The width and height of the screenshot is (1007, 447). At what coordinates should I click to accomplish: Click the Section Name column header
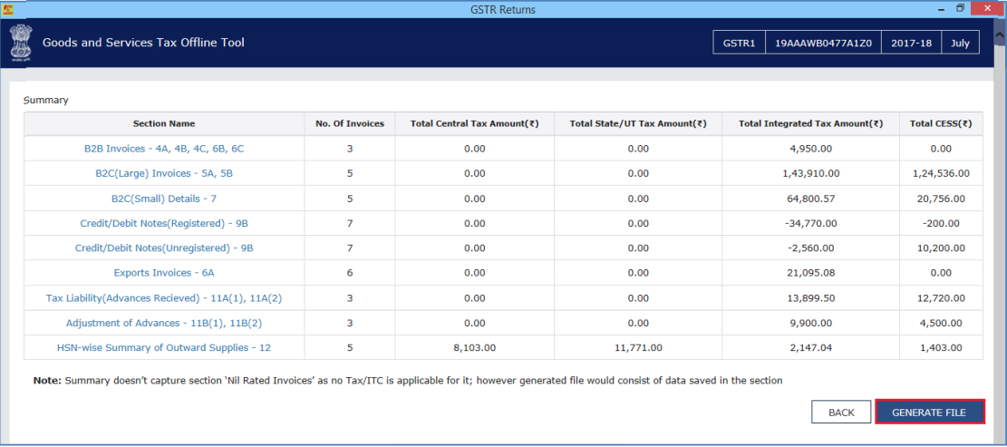(164, 123)
